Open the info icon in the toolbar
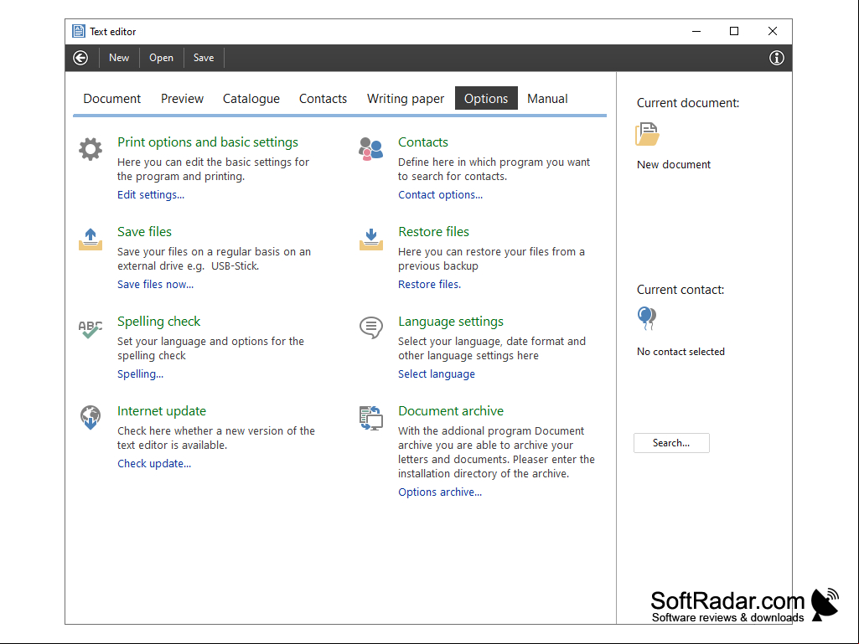Viewport: 859px width, 644px height. [x=776, y=58]
